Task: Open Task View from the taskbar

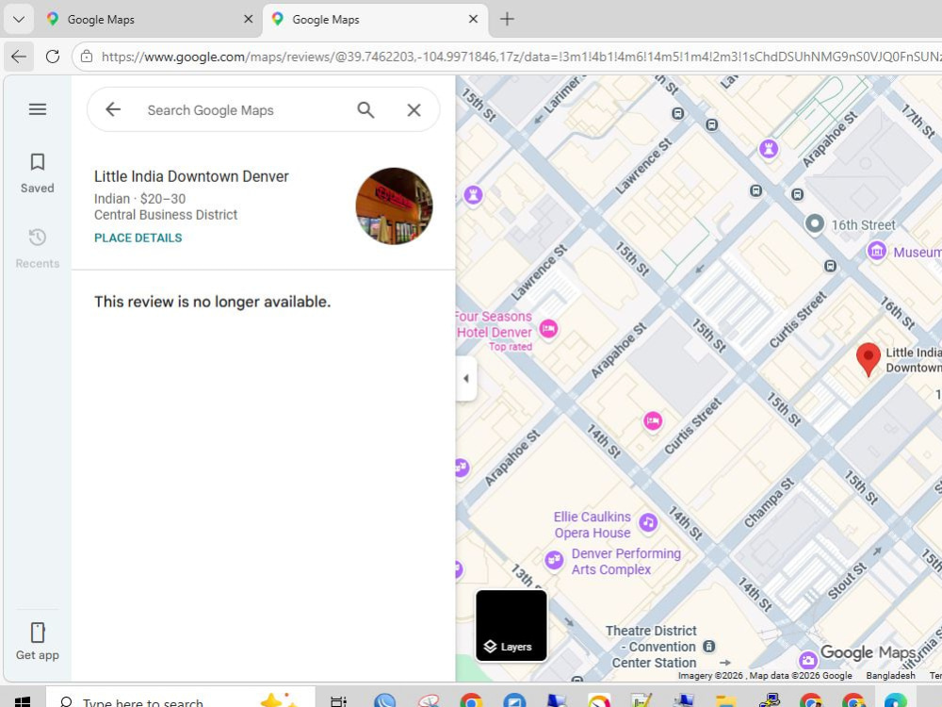Action: (339, 701)
